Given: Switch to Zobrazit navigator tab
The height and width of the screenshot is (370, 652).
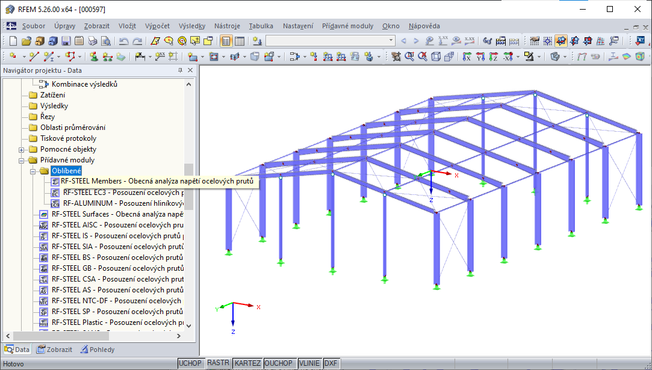Looking at the screenshot, I should (54, 350).
